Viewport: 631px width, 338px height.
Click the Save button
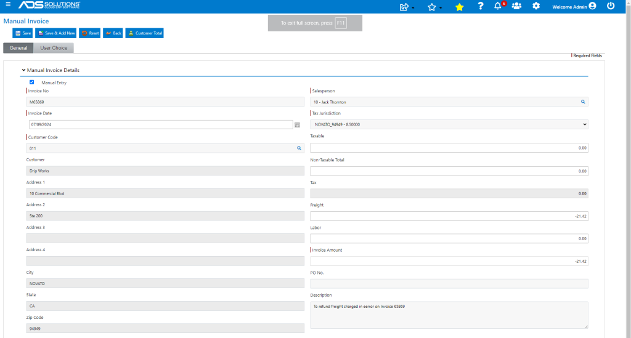[23, 33]
